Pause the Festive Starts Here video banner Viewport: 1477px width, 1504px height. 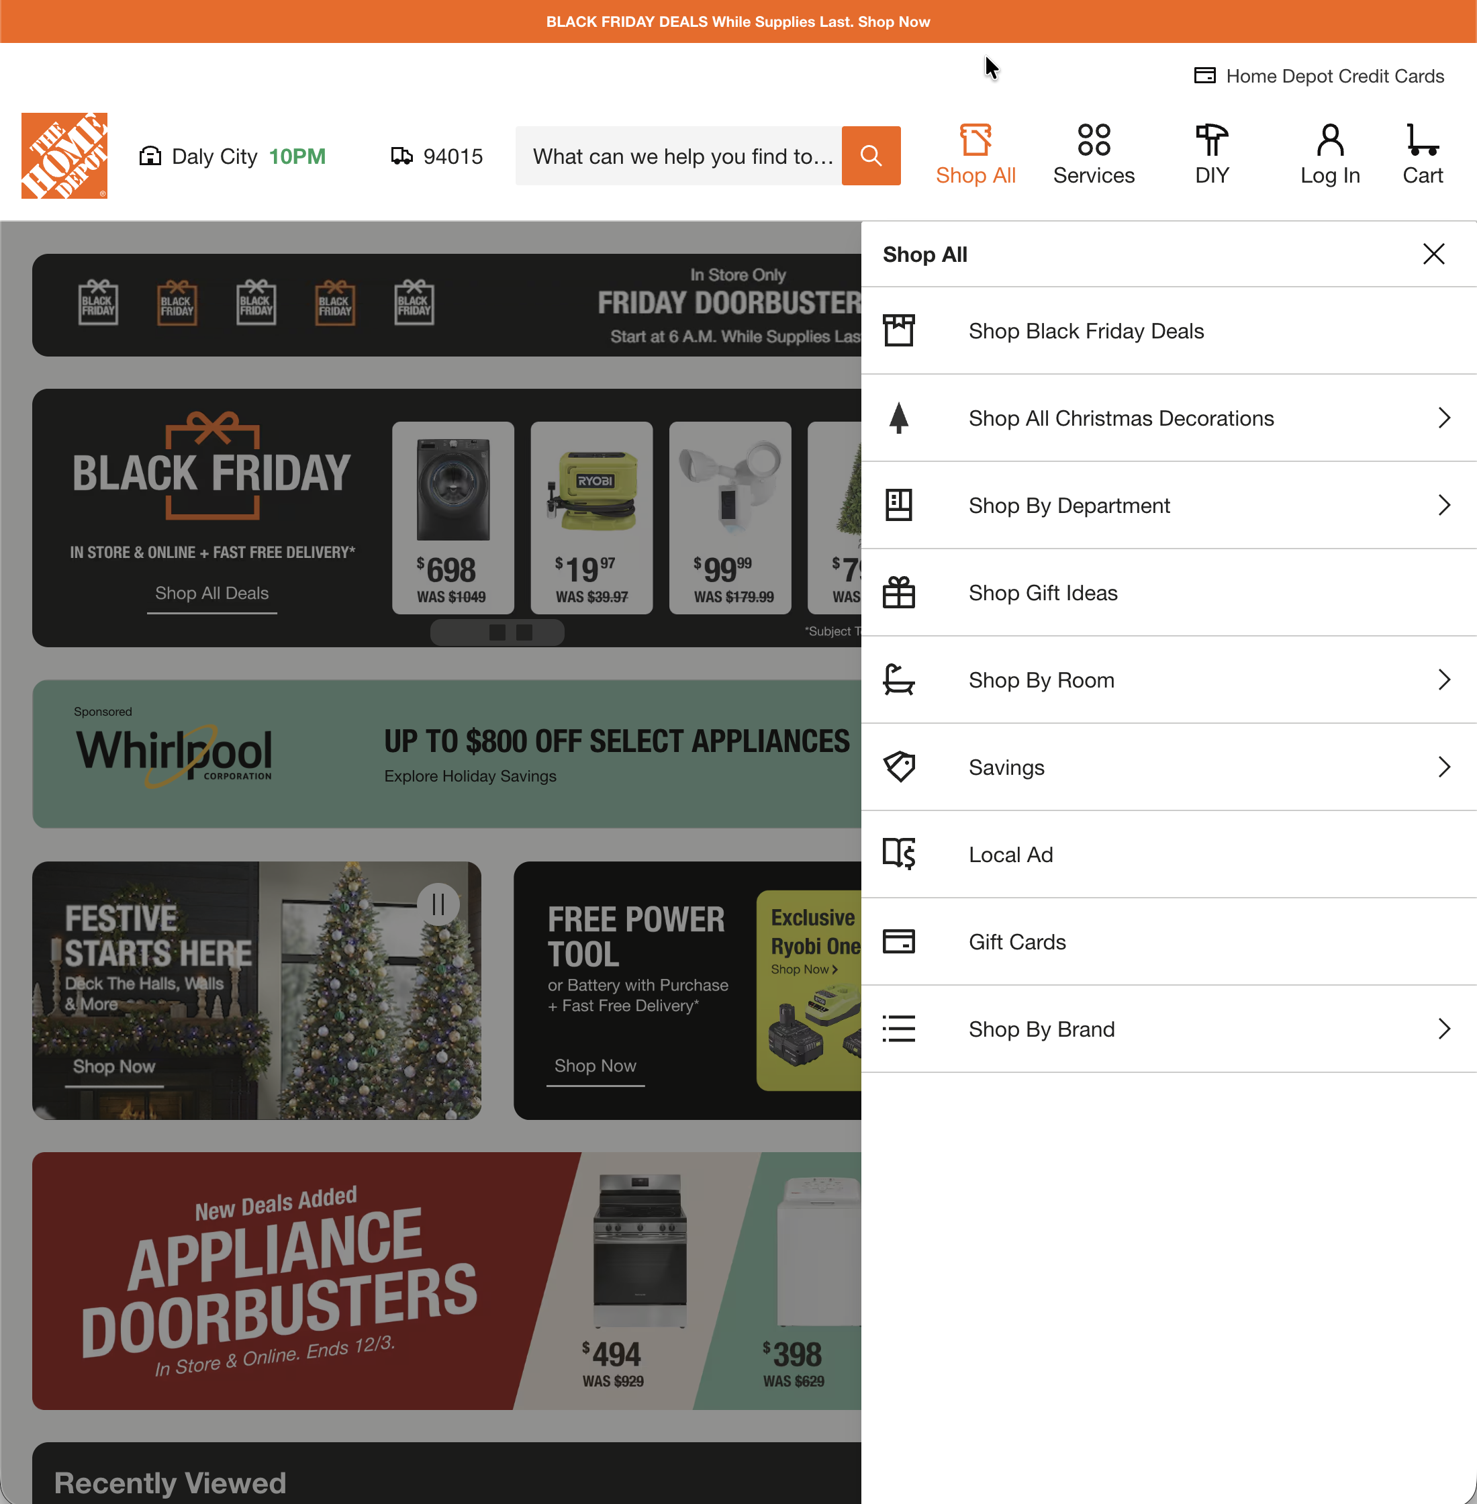pos(438,904)
